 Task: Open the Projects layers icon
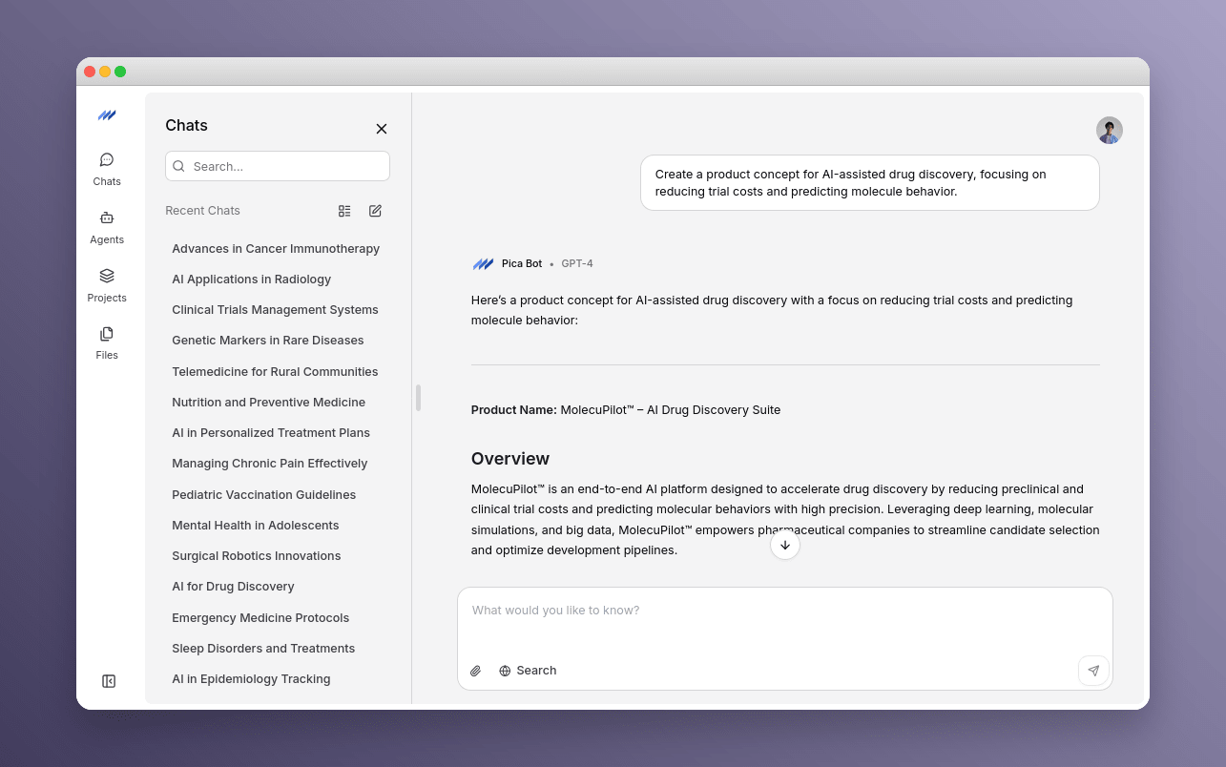(107, 276)
